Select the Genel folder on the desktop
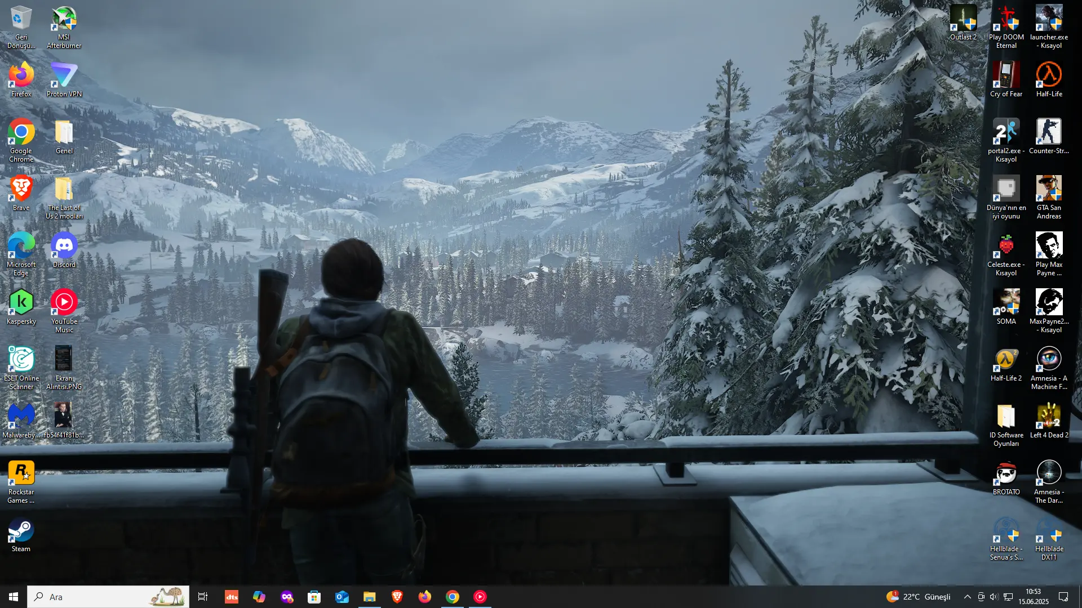This screenshot has height=608, width=1082. point(64,136)
